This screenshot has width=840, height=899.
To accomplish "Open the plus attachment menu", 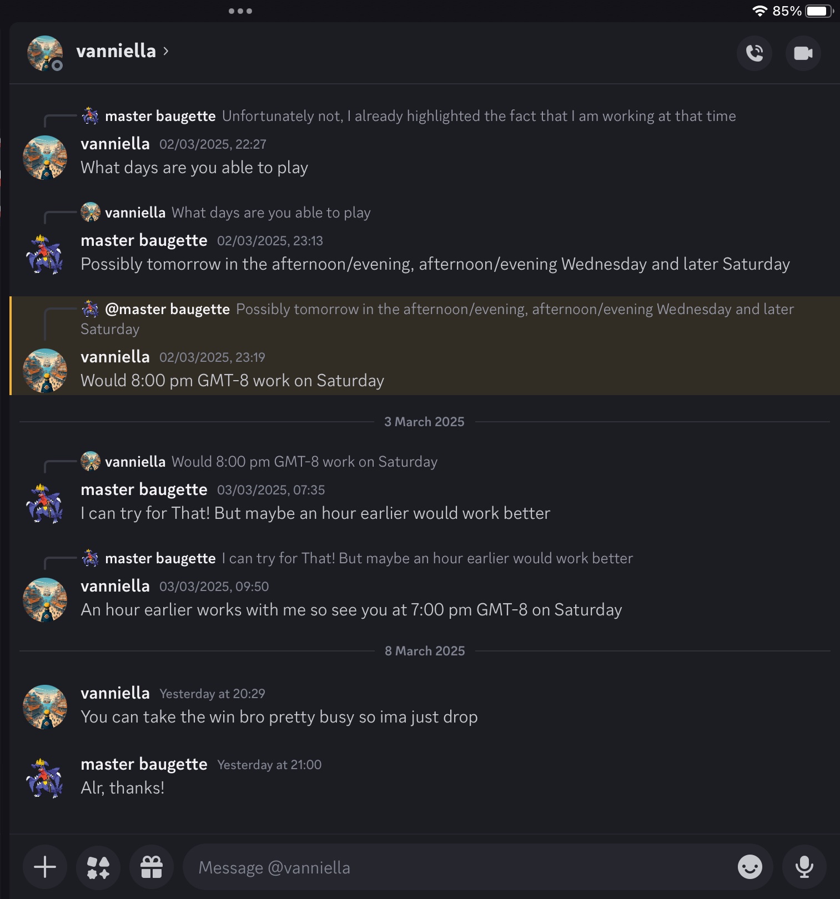I will click(45, 867).
